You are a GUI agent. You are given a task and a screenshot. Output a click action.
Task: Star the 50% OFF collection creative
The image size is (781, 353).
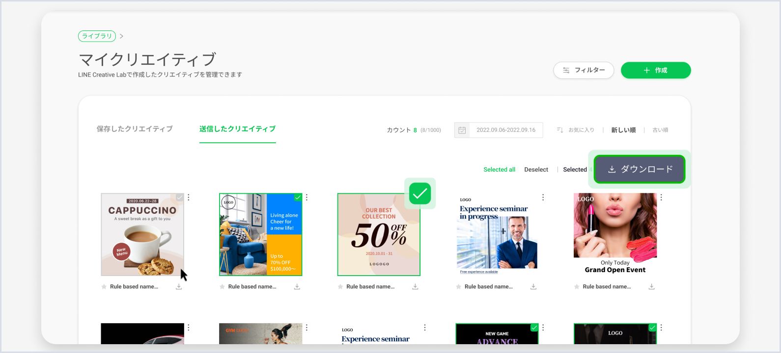[x=340, y=287]
